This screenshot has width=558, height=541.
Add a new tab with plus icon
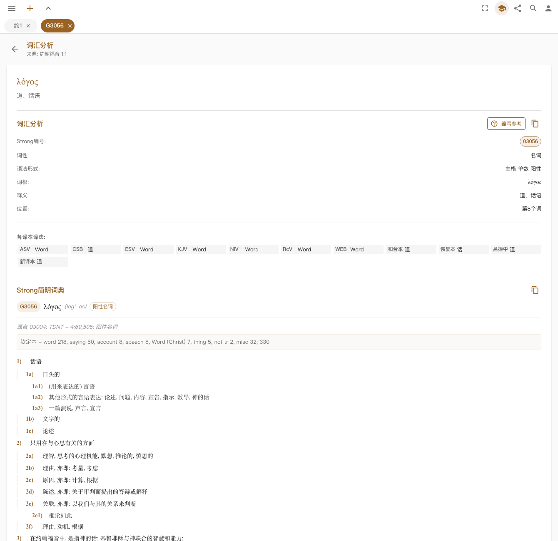pyautogui.click(x=30, y=8)
